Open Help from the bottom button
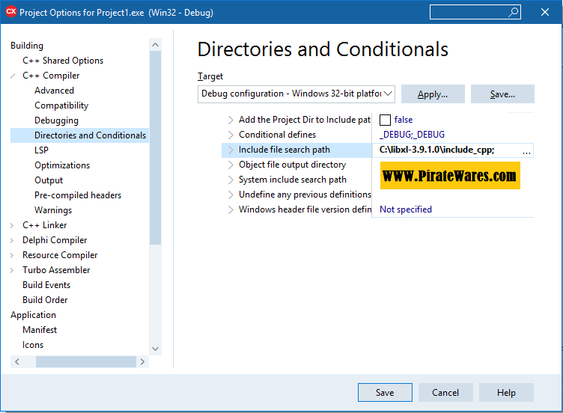The image size is (563, 413). 506,393
